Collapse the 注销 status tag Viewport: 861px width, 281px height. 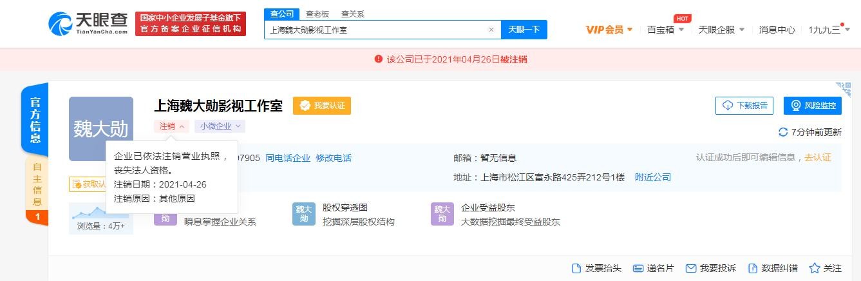pyautogui.click(x=171, y=126)
